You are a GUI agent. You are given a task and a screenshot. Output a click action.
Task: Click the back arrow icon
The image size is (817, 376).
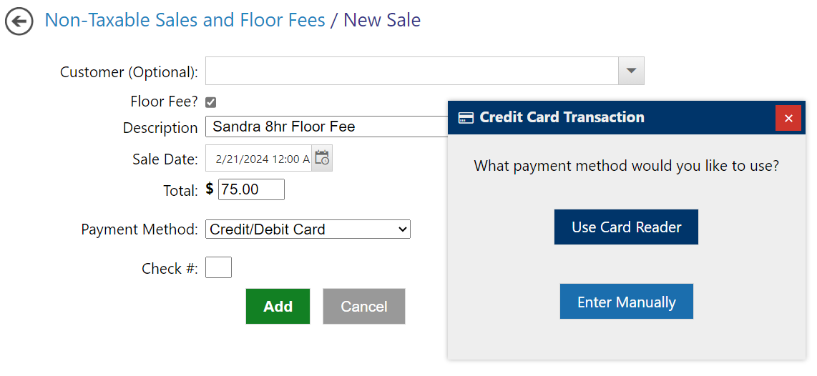click(x=19, y=21)
